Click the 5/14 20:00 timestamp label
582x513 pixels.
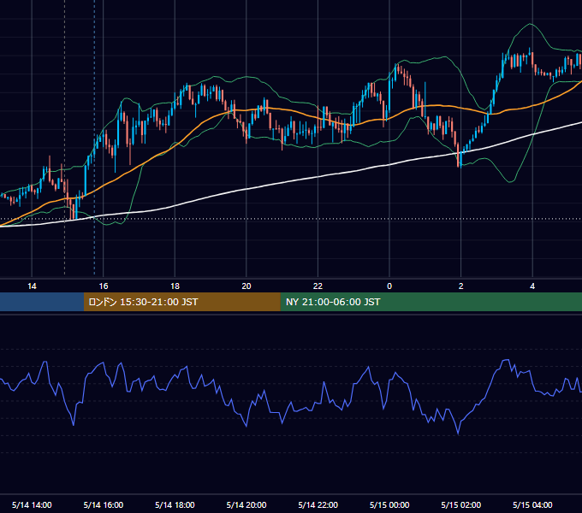[x=246, y=504]
